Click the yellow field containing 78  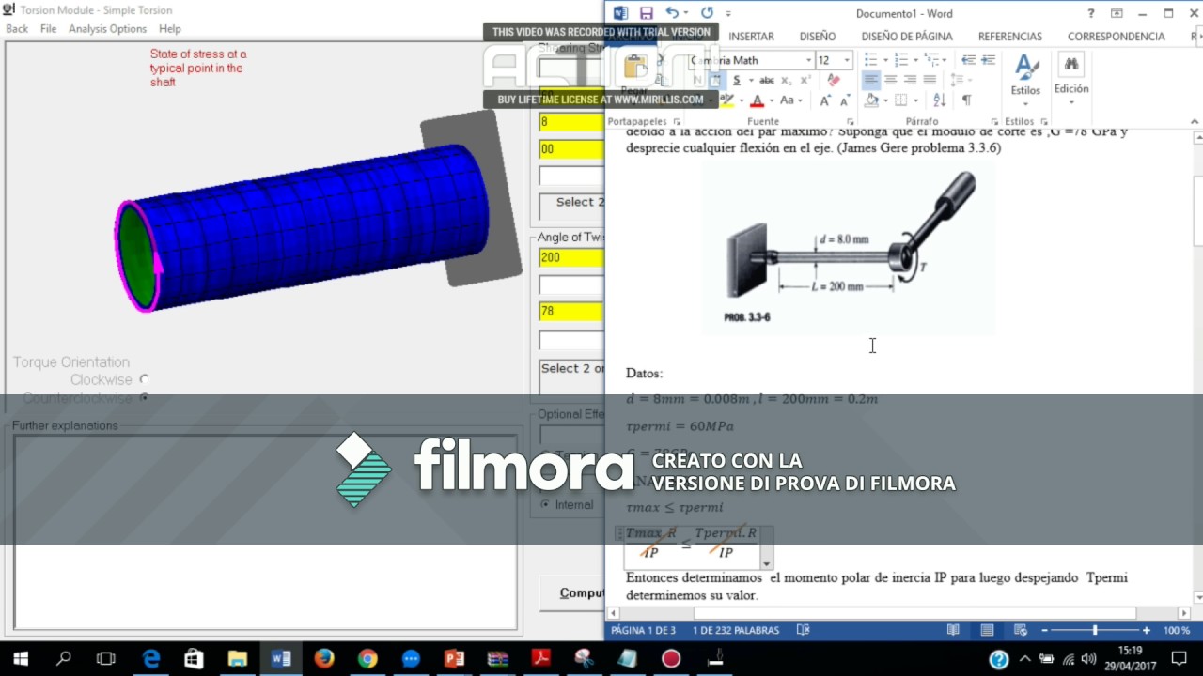571,312
